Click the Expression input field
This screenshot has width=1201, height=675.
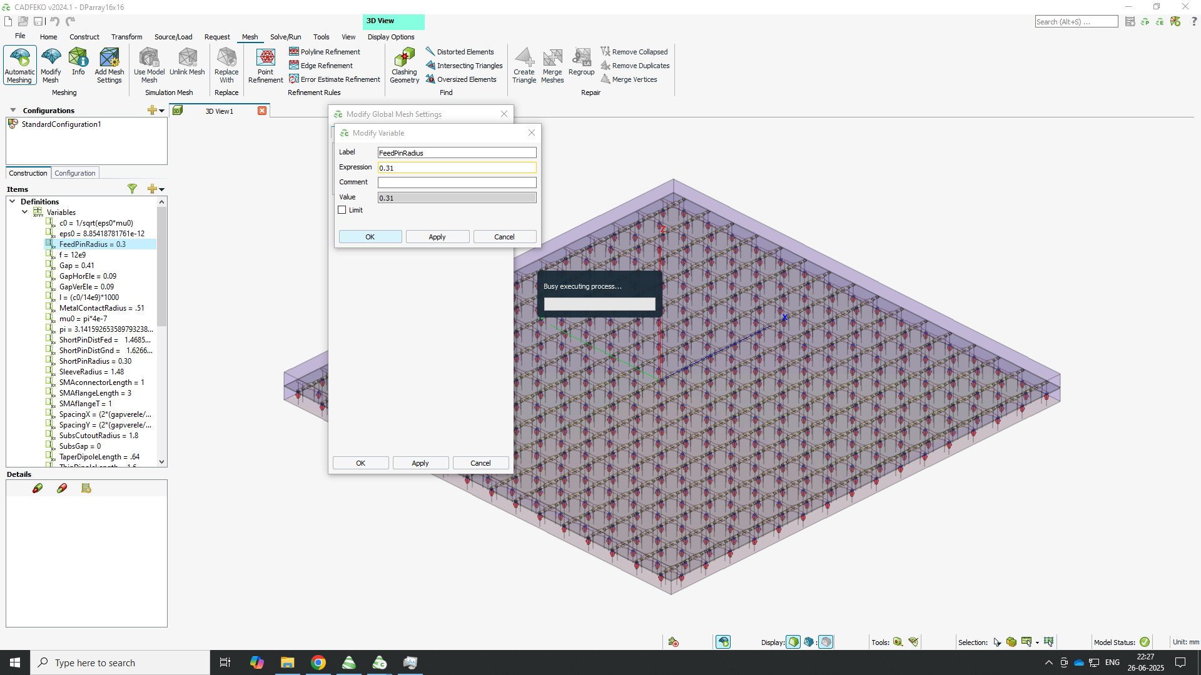pyautogui.click(x=457, y=167)
